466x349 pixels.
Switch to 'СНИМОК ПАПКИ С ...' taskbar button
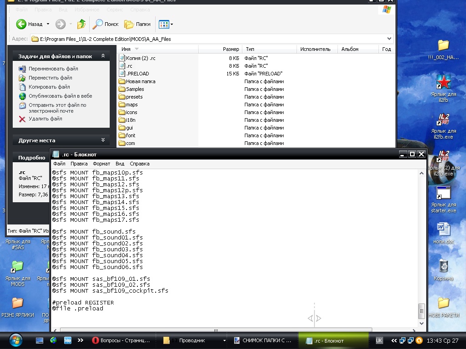click(263, 340)
